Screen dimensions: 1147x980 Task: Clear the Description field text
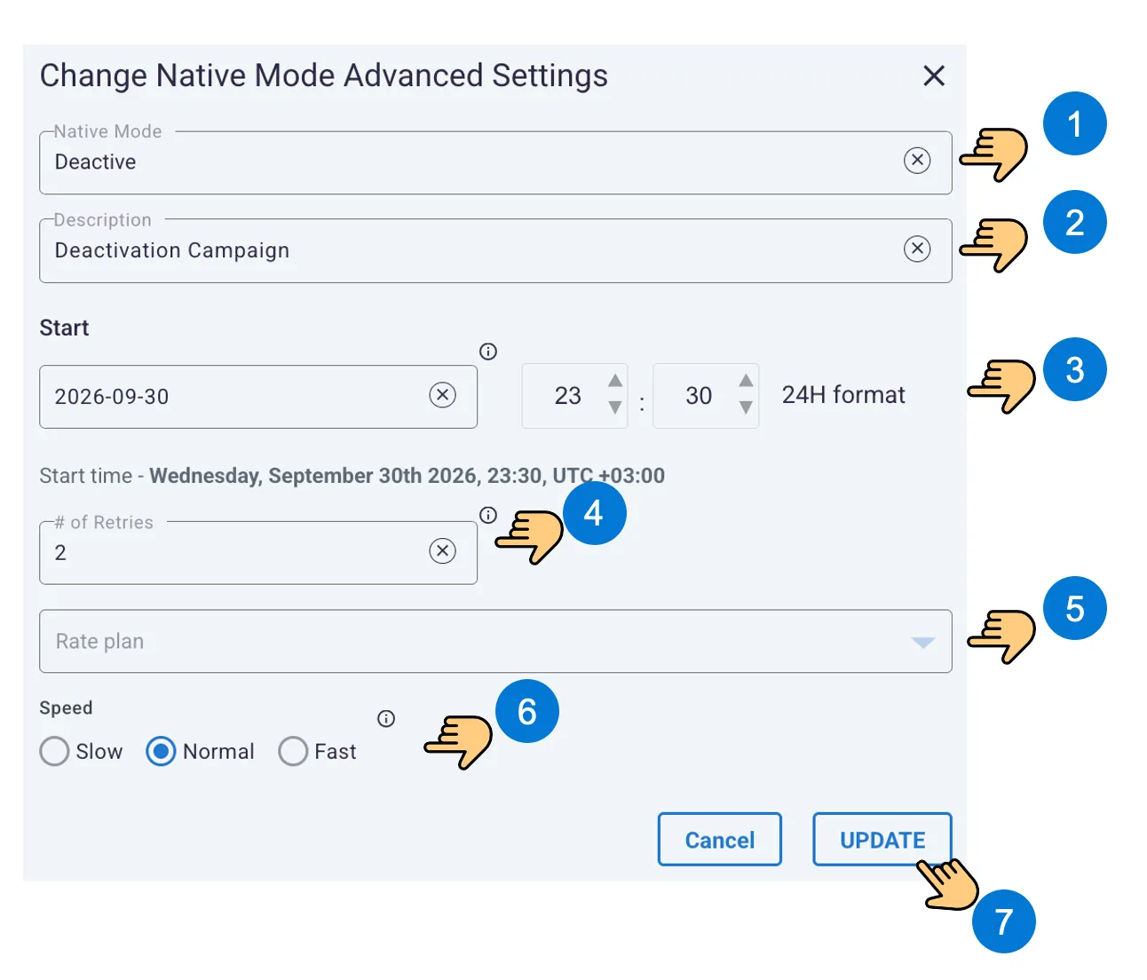point(917,249)
